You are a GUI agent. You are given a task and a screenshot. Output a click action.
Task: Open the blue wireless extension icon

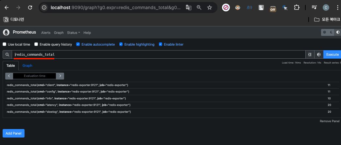tap(249, 7)
